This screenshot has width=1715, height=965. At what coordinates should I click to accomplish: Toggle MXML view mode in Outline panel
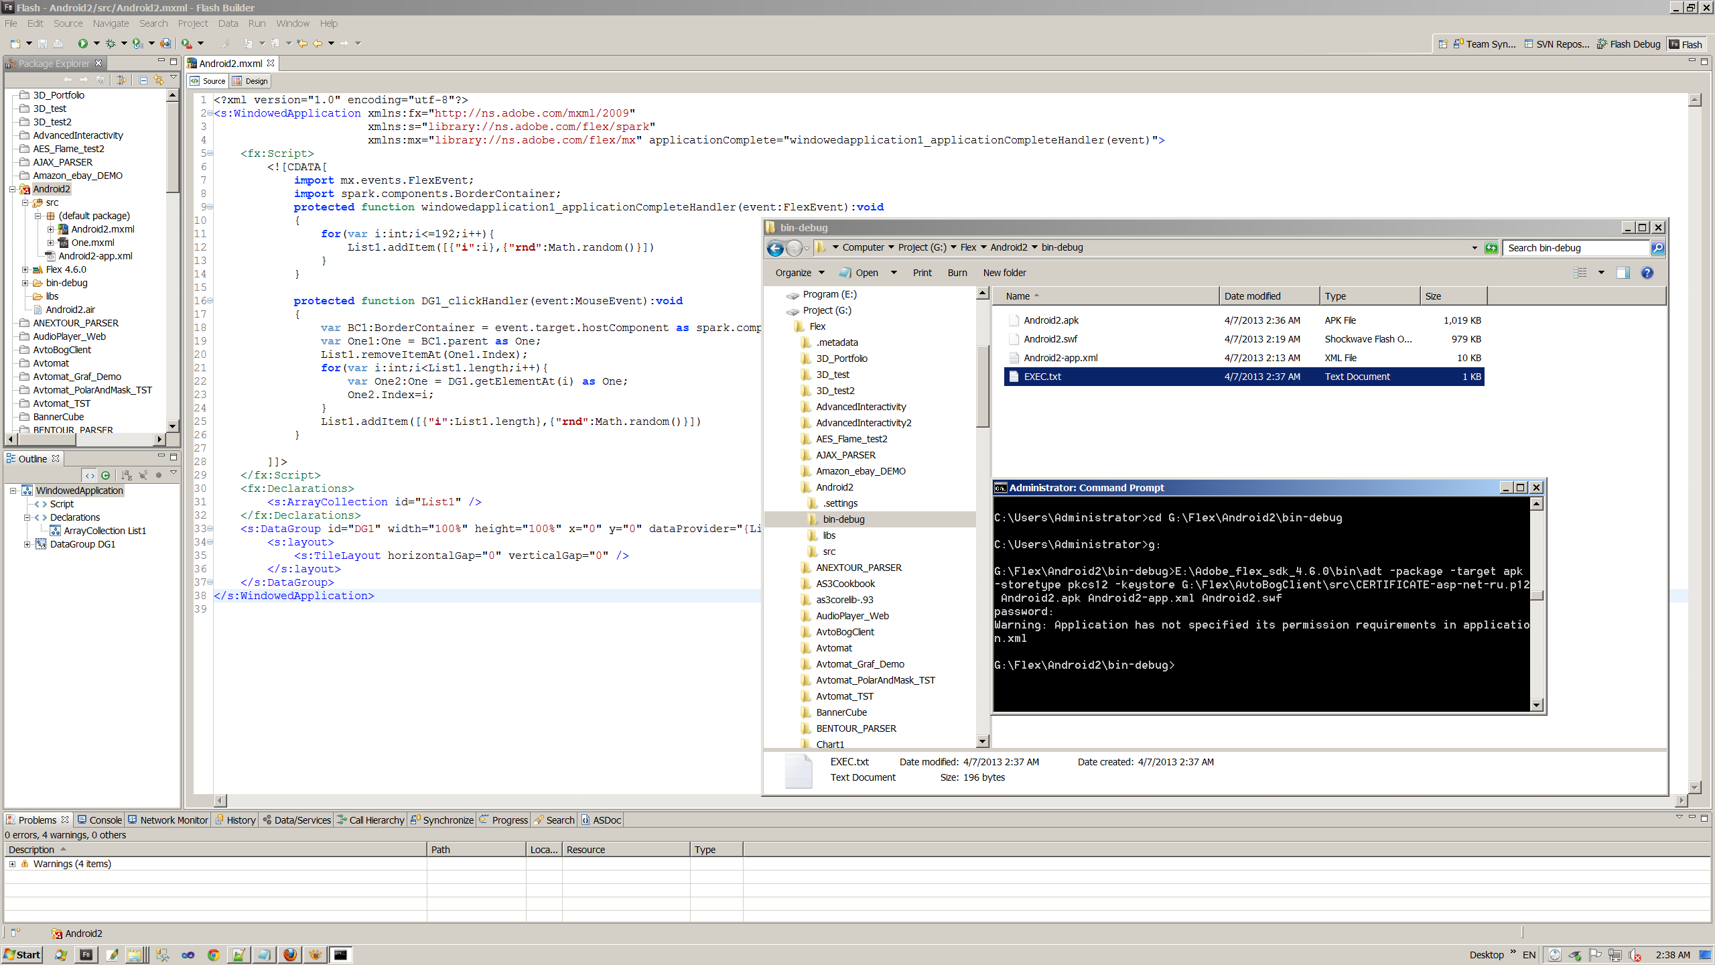[x=90, y=475]
